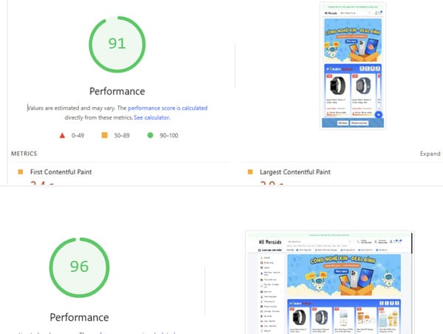Click the orange square 50–89 legend icon
This screenshot has height=334, width=443.
(105, 135)
